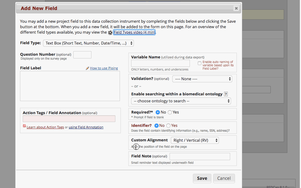Click the question mark help icon for biomedical ontology
This screenshot has height=188, width=301.
(x=226, y=94)
